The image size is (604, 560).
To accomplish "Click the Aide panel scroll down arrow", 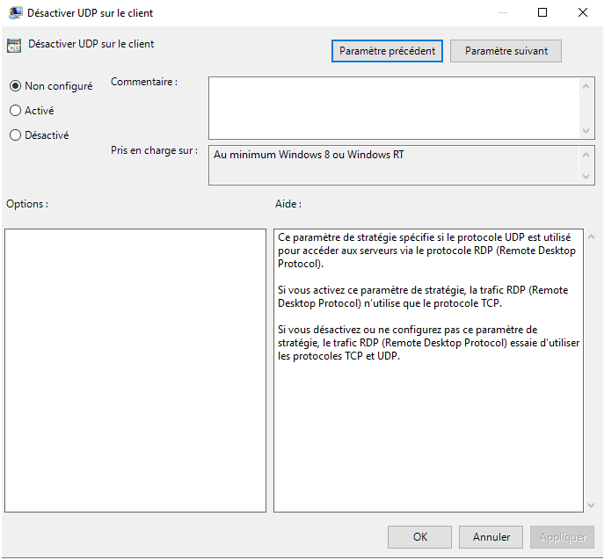I will [x=592, y=505].
